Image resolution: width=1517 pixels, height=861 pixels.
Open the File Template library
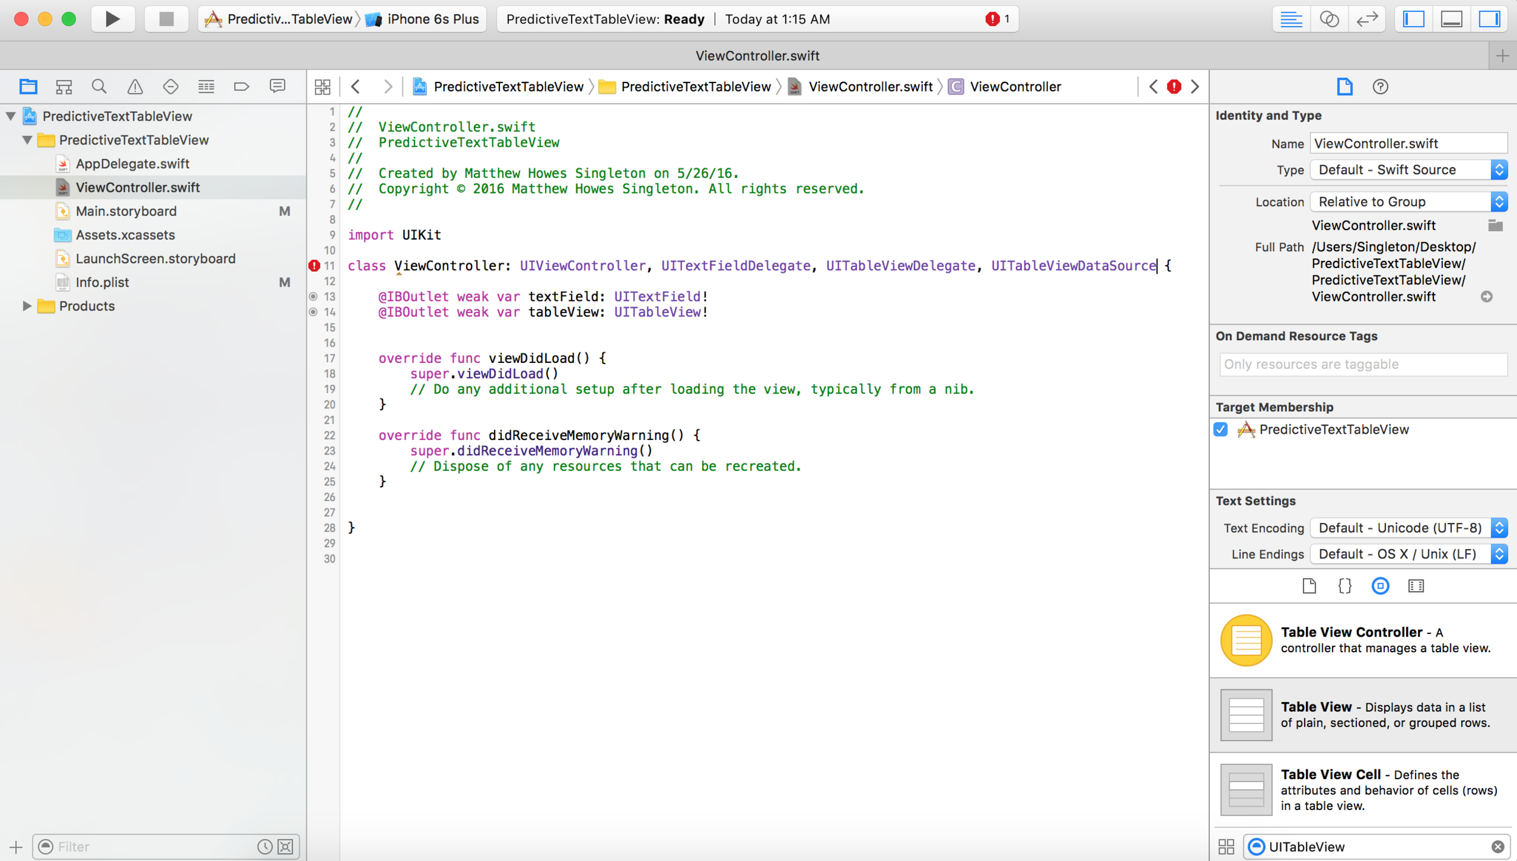click(1309, 586)
